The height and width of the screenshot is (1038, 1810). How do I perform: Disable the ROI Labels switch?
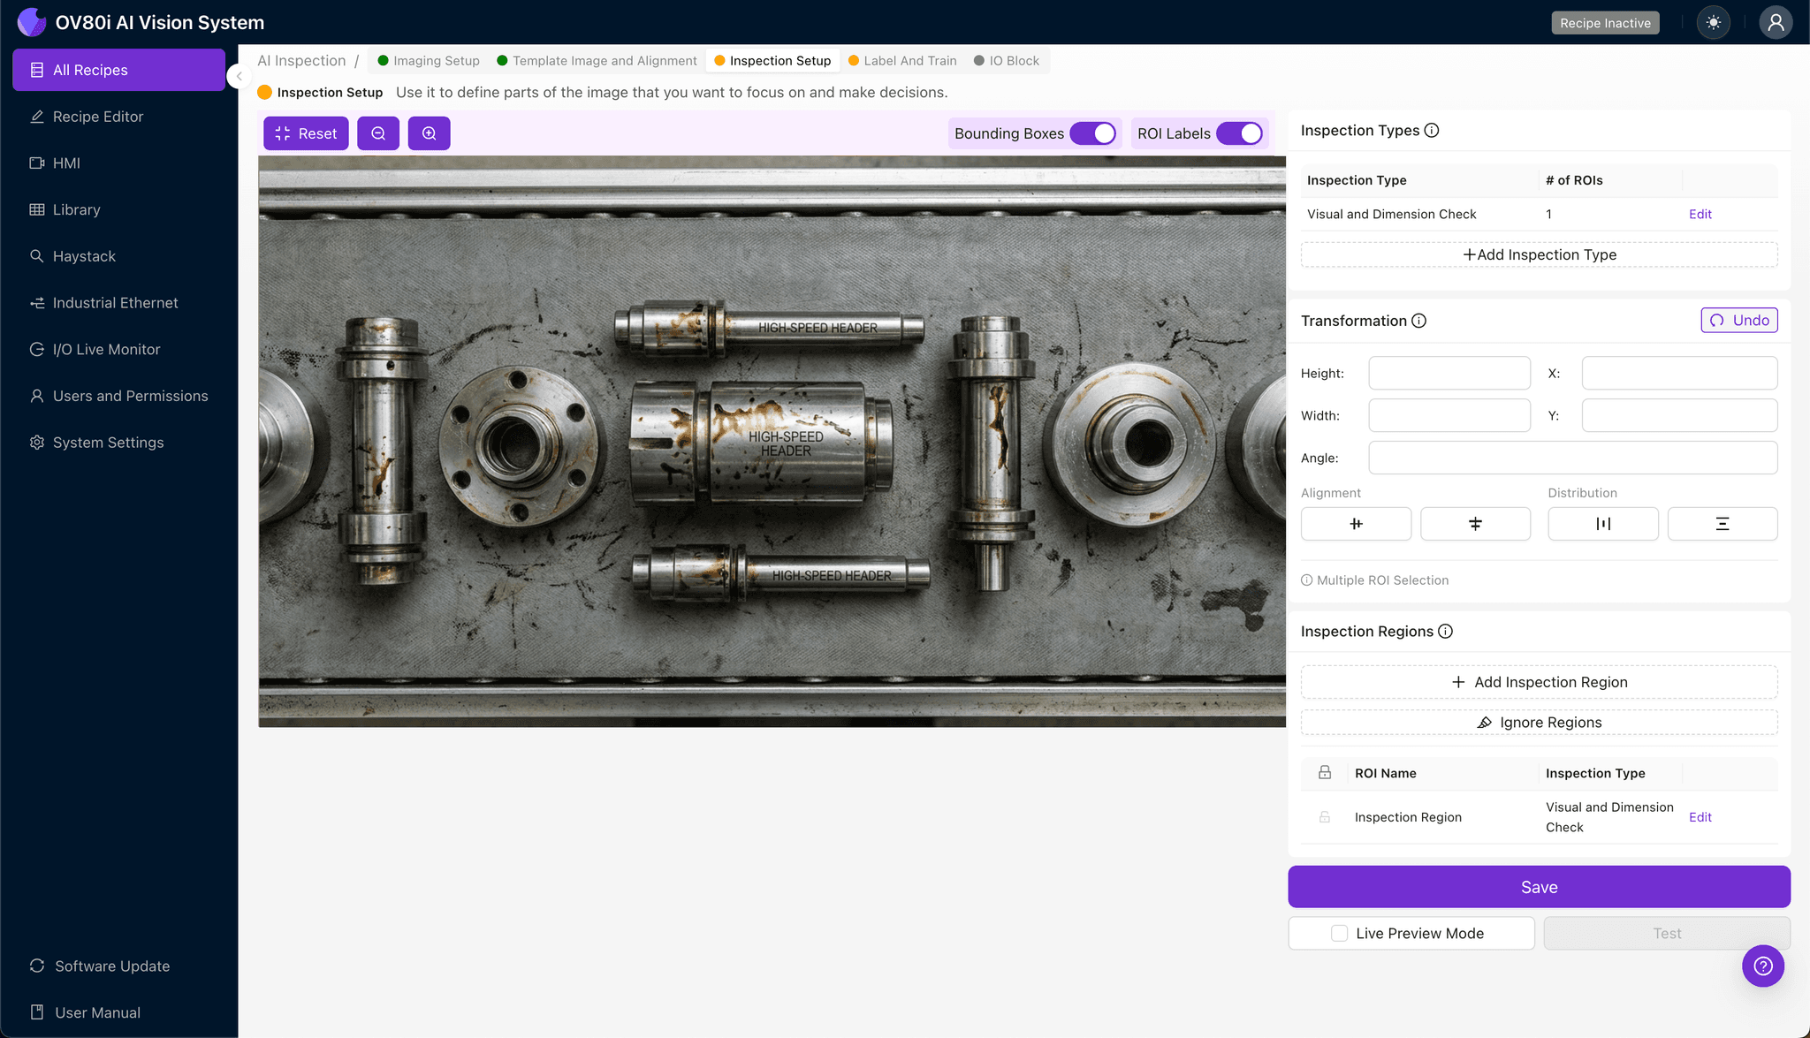[1240, 133]
